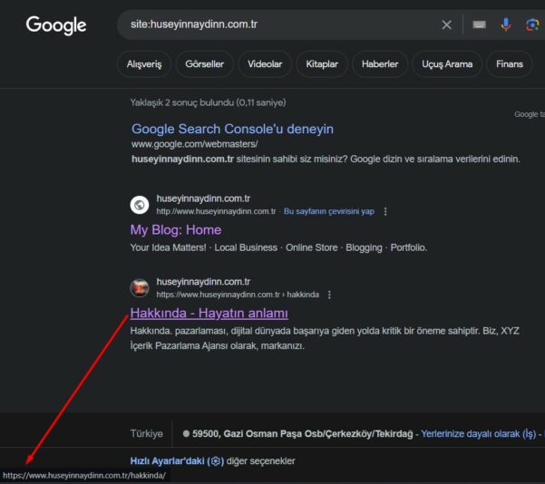Open the Haberler tab
Screen dimensions: 545x484
pyautogui.click(x=379, y=64)
